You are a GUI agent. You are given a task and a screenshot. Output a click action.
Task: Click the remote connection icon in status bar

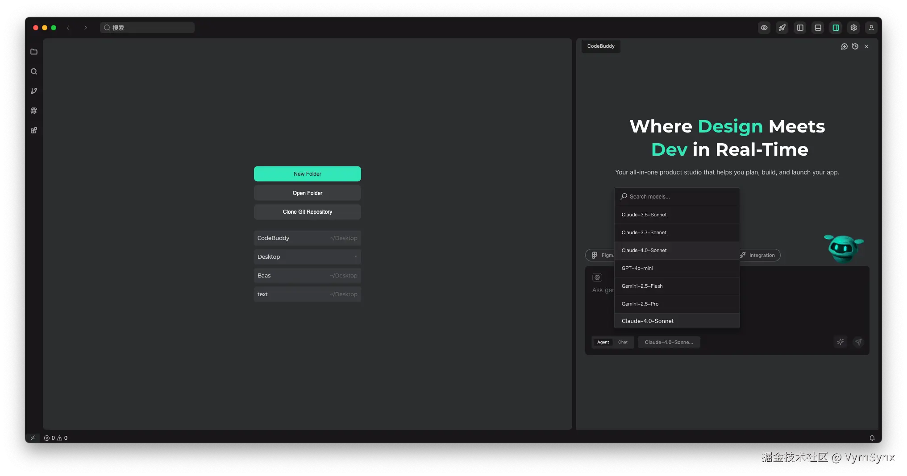[x=33, y=438]
